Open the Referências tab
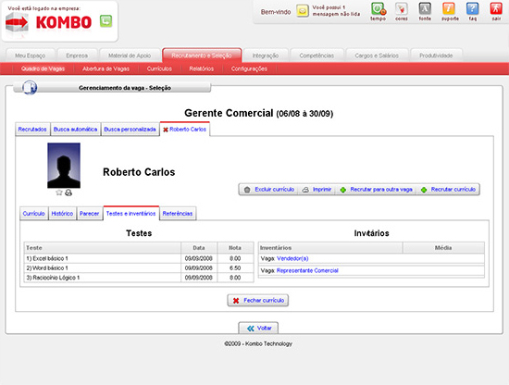The height and width of the screenshot is (385, 509). pyautogui.click(x=178, y=214)
